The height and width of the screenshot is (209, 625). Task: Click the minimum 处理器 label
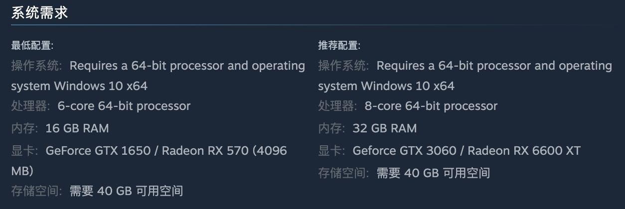tap(30, 106)
